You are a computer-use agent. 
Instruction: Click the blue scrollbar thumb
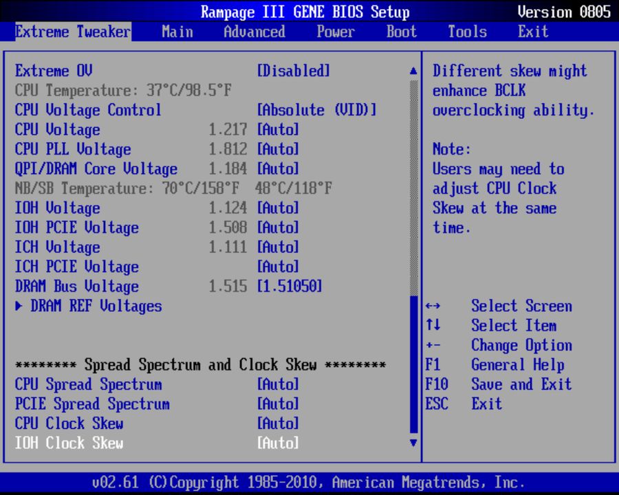click(414, 364)
